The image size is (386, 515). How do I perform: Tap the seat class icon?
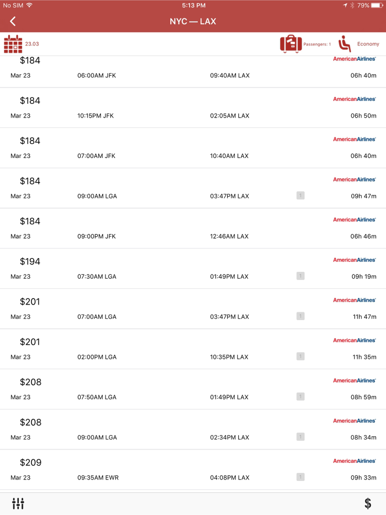tap(345, 44)
